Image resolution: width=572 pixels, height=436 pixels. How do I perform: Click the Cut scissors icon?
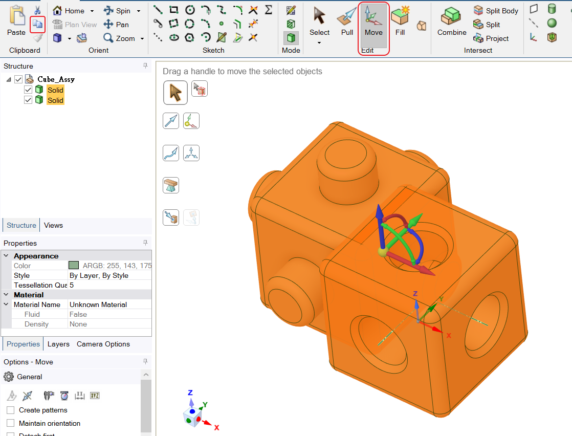37,10
